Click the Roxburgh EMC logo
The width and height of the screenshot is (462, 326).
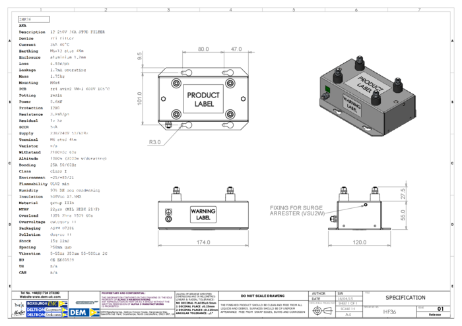pos(47,304)
